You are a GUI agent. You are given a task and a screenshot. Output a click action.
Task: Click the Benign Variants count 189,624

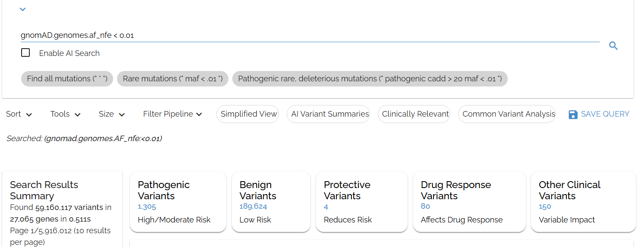click(253, 207)
